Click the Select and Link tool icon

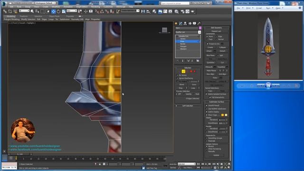[x=5, y=11]
